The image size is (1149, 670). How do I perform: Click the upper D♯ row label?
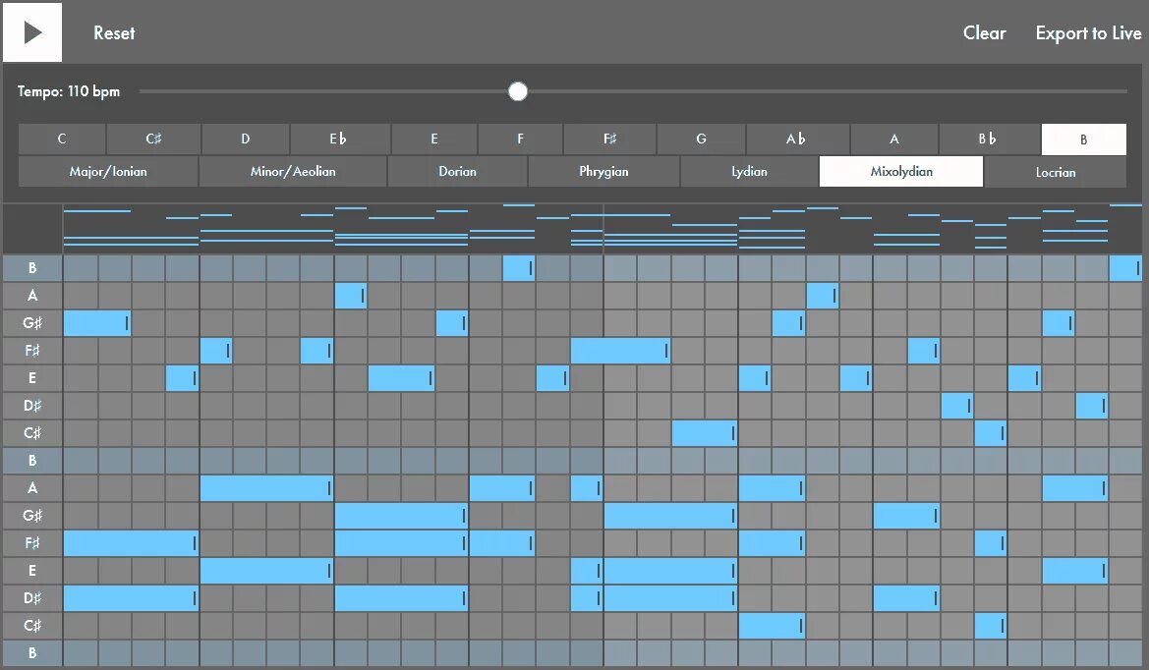(x=32, y=405)
